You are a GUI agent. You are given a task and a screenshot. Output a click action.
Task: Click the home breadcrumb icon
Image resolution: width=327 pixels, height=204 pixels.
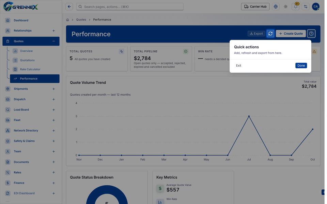pyautogui.click(x=67, y=20)
